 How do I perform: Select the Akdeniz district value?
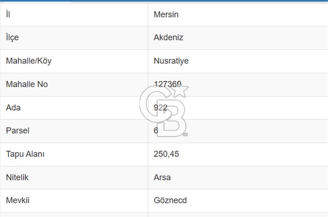pyautogui.click(x=168, y=38)
